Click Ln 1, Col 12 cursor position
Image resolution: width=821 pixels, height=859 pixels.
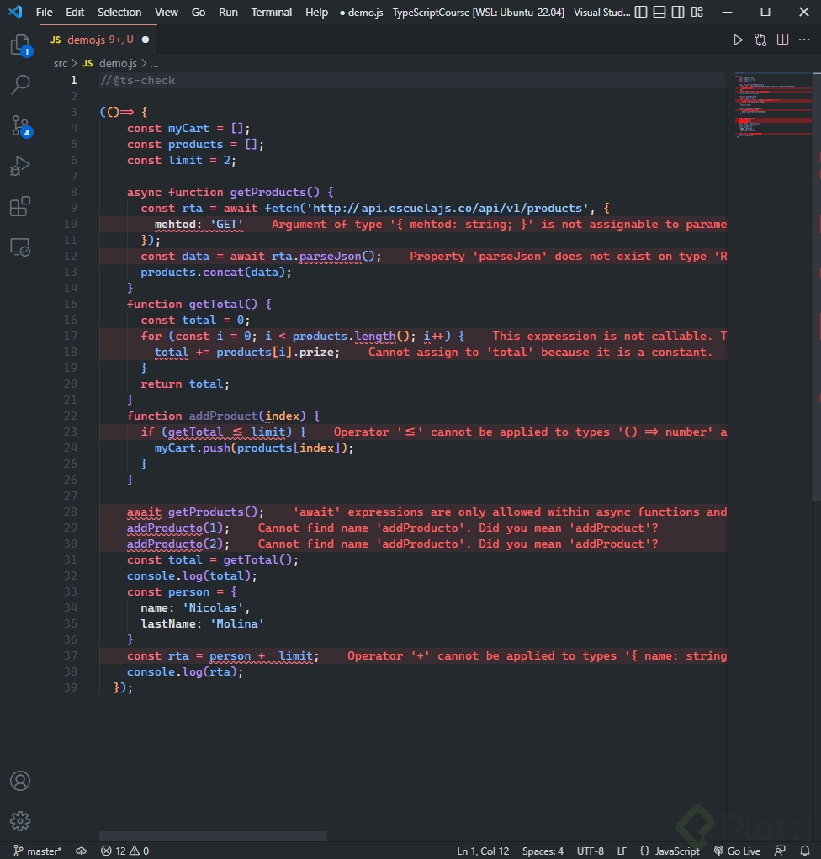(x=483, y=851)
